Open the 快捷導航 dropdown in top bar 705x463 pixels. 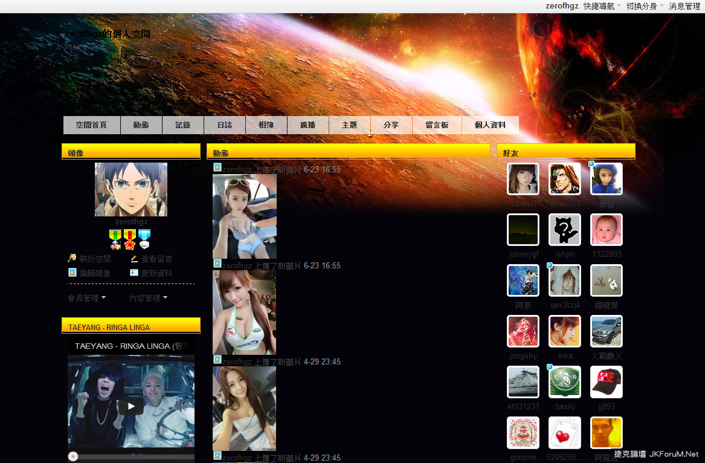602,6
